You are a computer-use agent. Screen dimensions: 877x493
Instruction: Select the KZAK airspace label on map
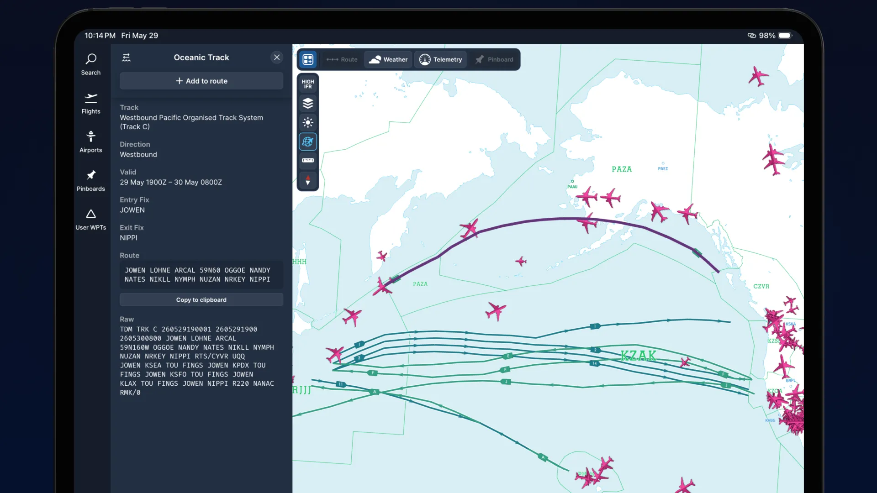pos(638,356)
